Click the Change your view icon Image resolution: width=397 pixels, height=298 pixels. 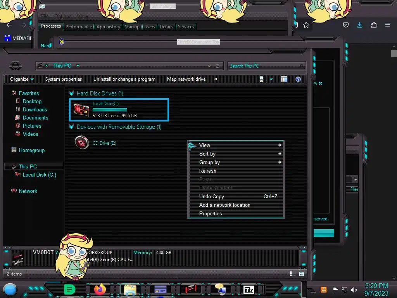pos(262,79)
